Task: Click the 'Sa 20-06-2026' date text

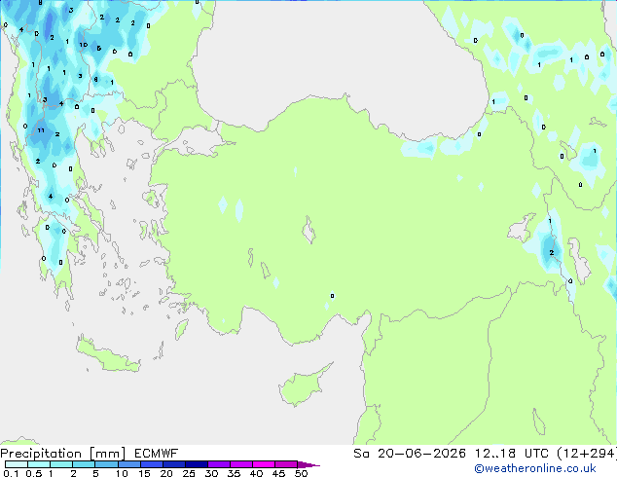Action: [410, 454]
